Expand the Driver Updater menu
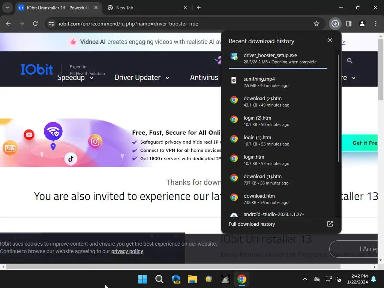This screenshot has height=288, width=384. (x=141, y=78)
